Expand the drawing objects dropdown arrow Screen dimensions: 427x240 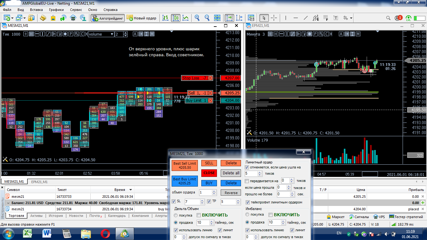coord(351,18)
